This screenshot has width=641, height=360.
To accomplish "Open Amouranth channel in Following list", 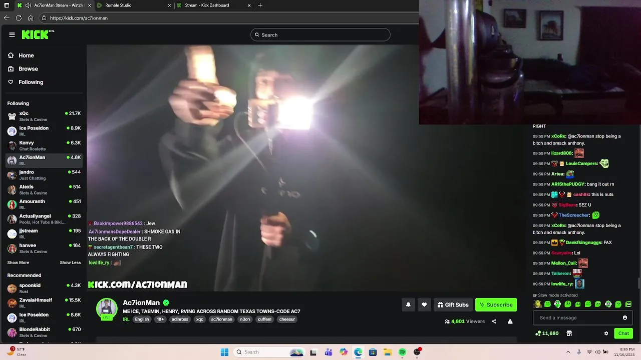I will (44, 204).
